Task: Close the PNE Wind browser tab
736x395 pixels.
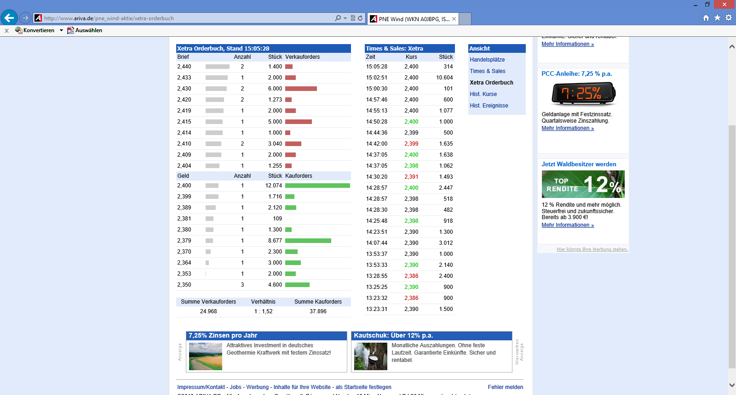Action: click(454, 19)
